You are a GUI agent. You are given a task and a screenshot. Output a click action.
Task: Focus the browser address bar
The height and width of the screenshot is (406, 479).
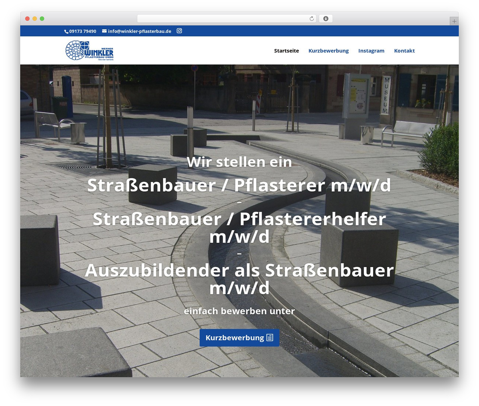pos(226,19)
